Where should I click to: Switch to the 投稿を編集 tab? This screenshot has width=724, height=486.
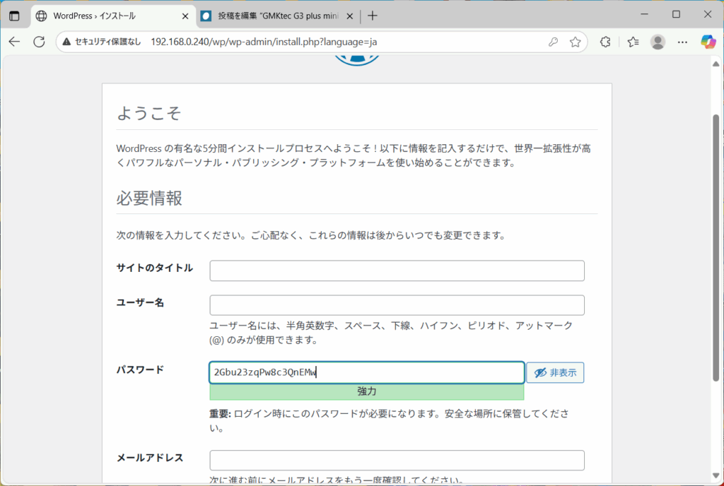[x=269, y=16]
